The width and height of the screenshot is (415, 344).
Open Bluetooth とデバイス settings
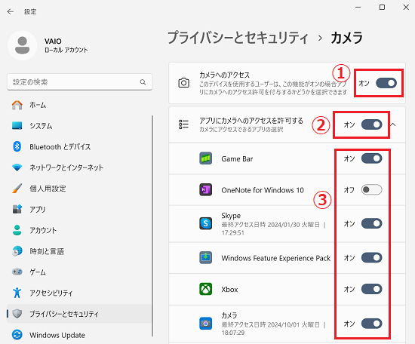pos(79,146)
